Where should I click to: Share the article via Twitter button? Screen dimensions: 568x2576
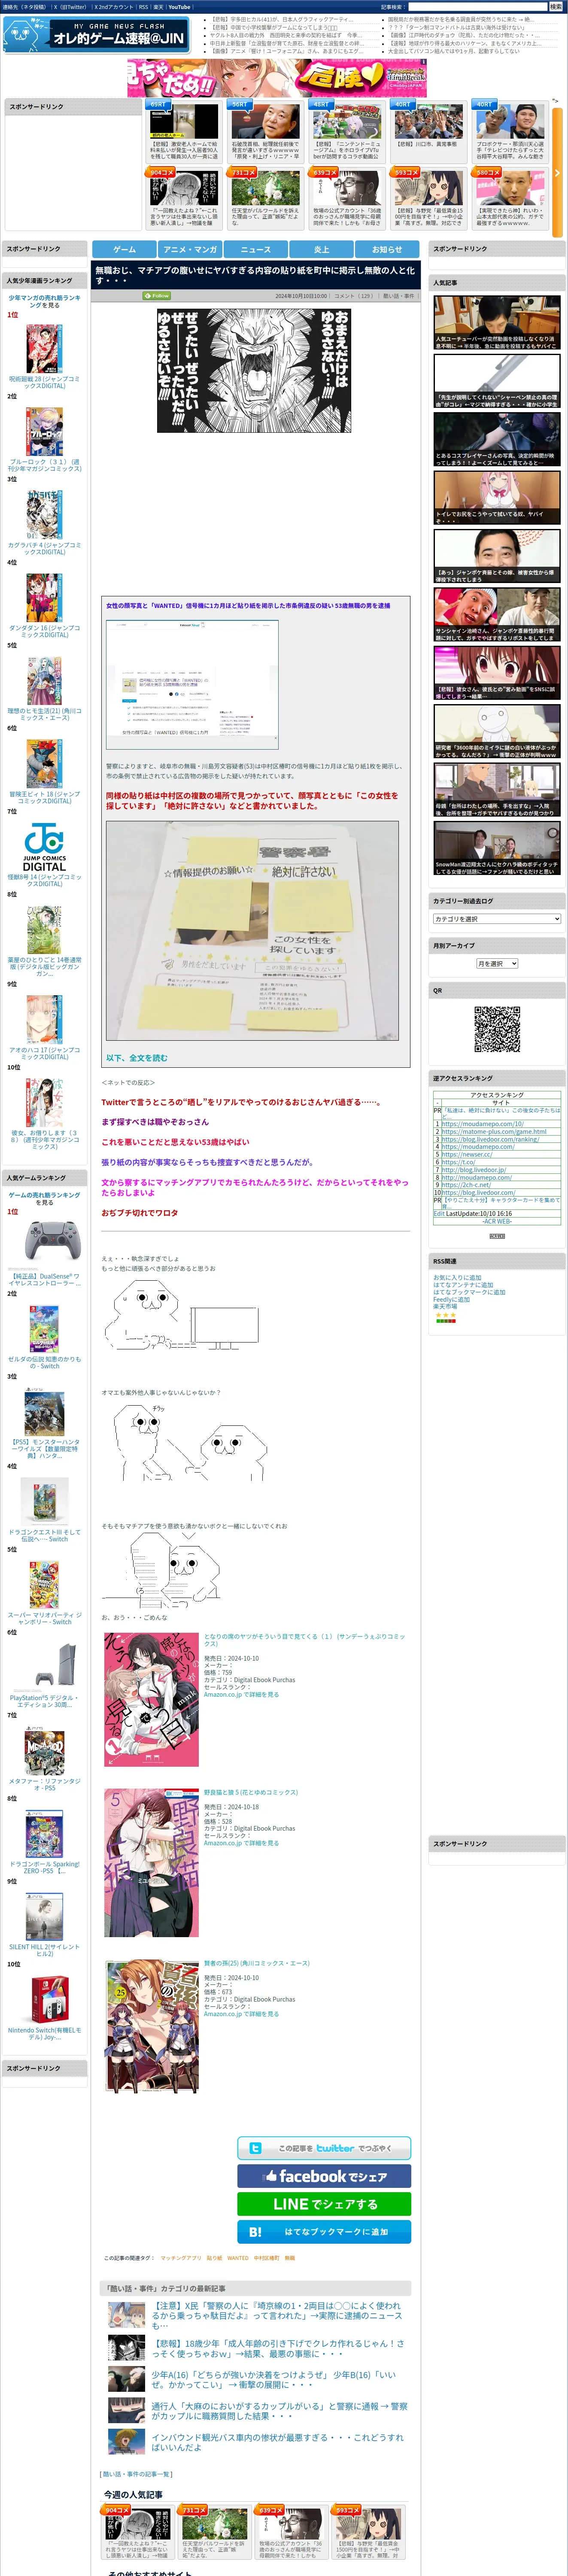pos(324,2147)
